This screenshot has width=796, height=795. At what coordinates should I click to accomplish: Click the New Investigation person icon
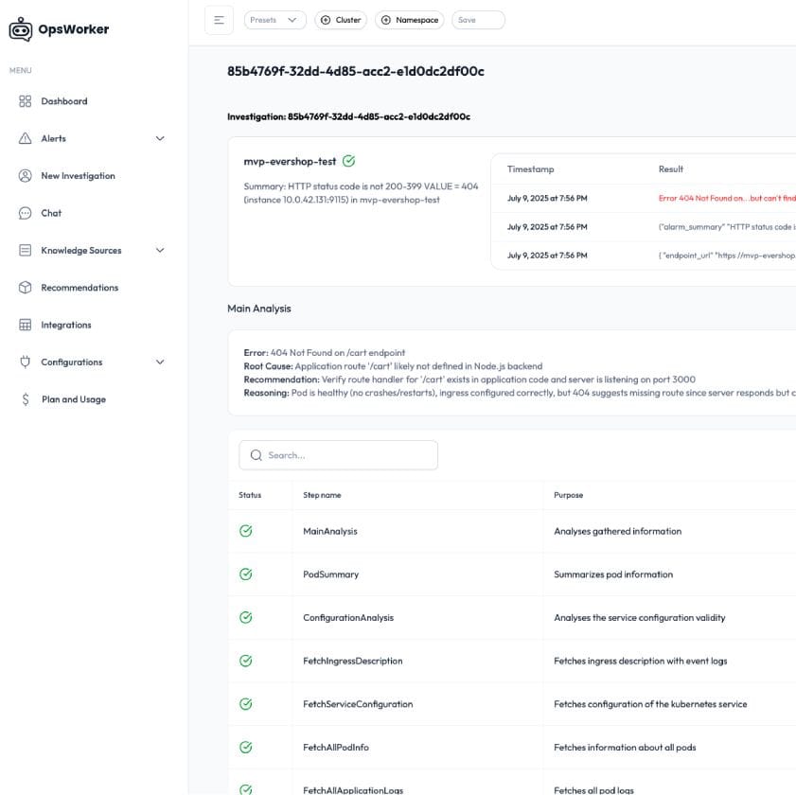pos(26,176)
